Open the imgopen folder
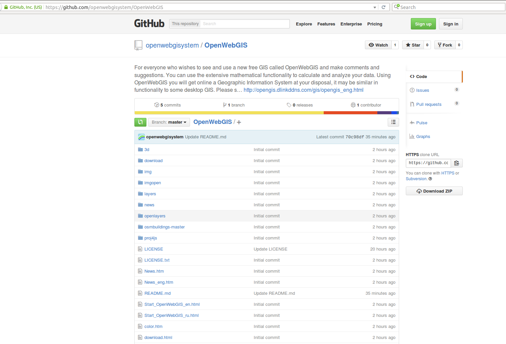506x344 pixels. (x=152, y=183)
